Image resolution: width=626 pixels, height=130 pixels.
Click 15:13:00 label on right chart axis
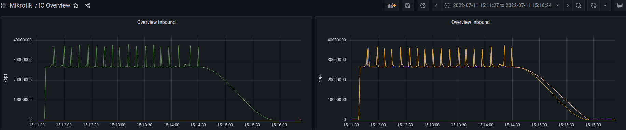click(x=432, y=125)
